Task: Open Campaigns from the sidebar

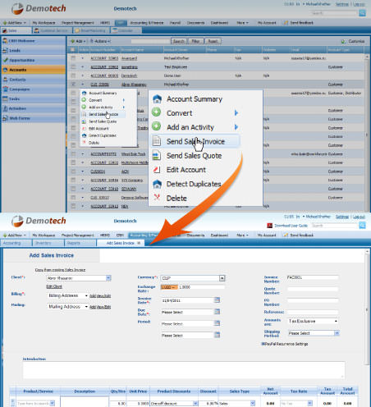Action: click(x=33, y=89)
